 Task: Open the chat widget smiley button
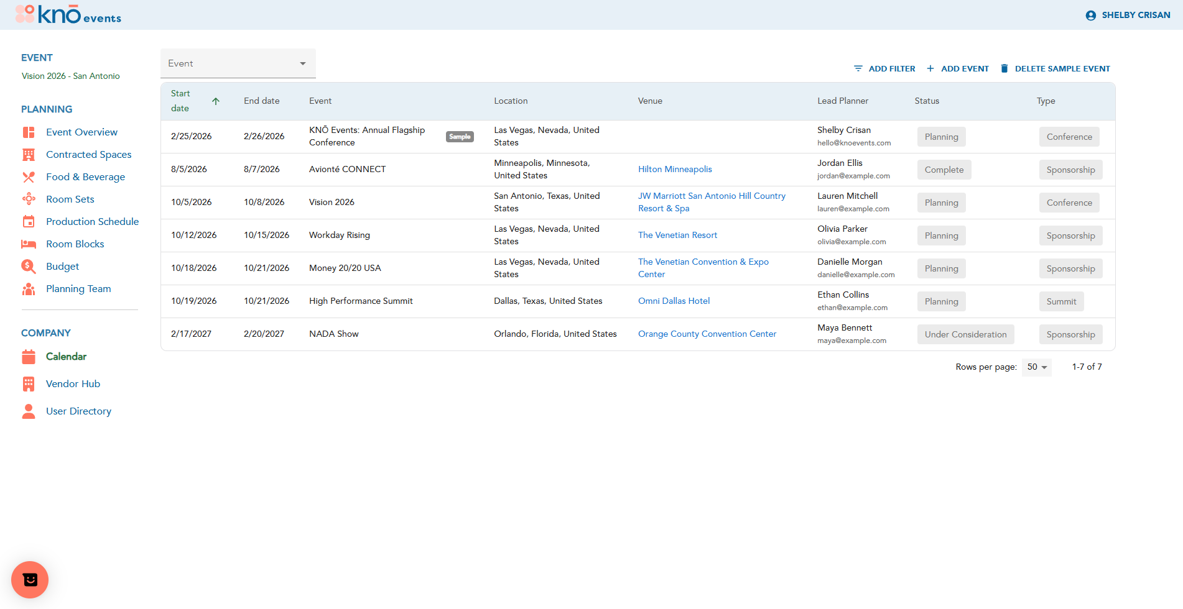[x=30, y=580]
